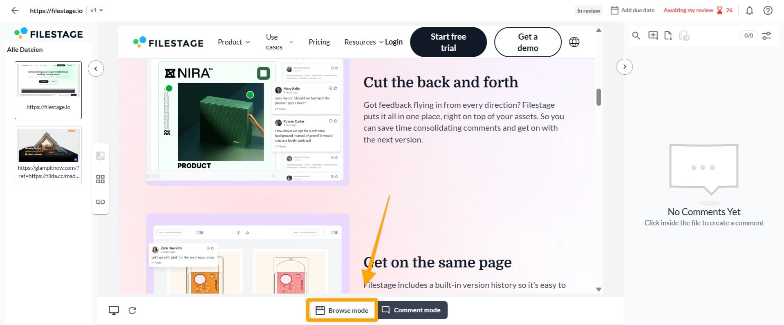Open the help question mark icon
Screen dimensions: 784x325
(768, 11)
